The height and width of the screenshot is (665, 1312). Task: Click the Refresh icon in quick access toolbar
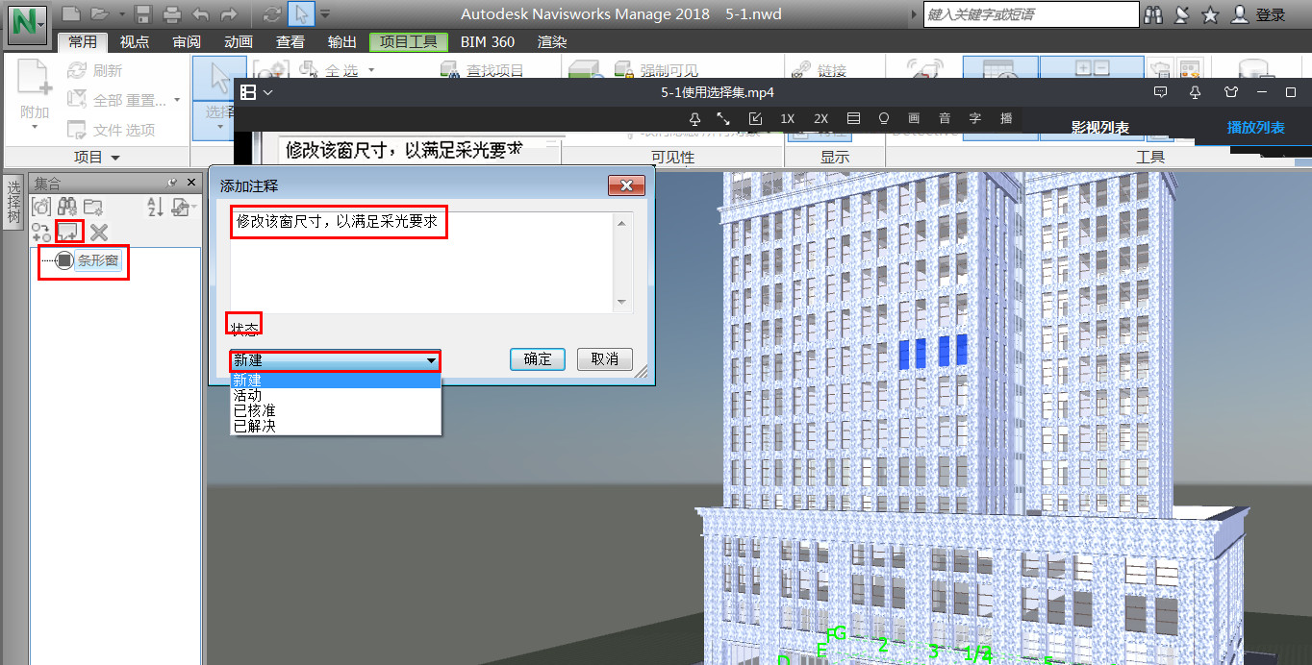(272, 14)
